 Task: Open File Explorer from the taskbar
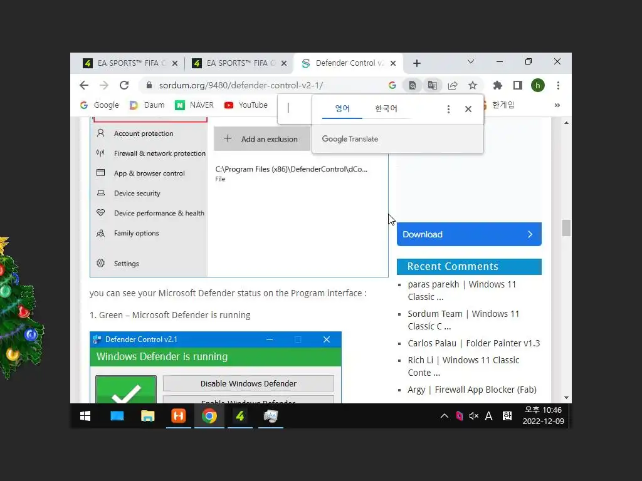coord(148,416)
